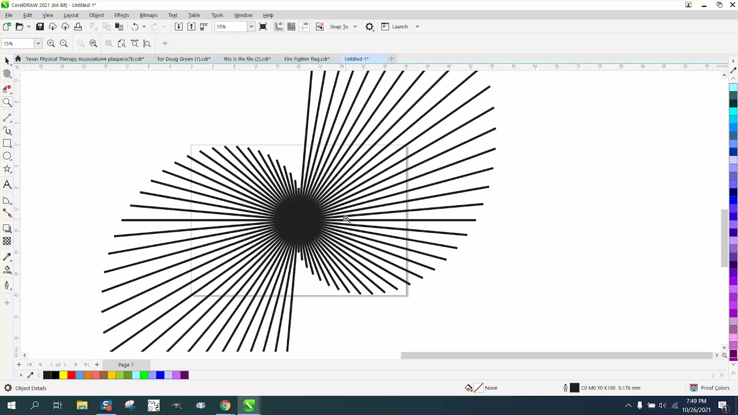The width and height of the screenshot is (738, 415).
Task: Select the Outline Pen tool
Action: [7, 285]
